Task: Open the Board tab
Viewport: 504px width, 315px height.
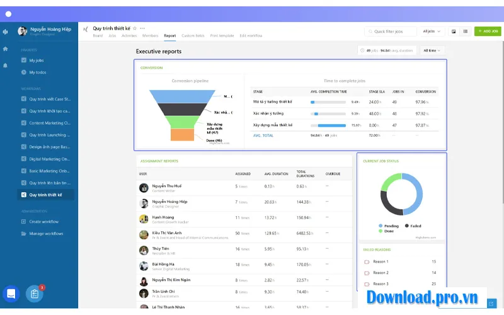Action: pos(98,36)
